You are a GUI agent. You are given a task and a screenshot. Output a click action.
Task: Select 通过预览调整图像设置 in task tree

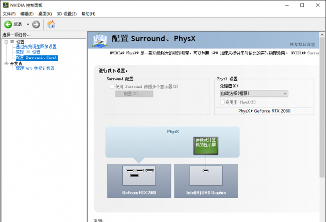coord(36,47)
